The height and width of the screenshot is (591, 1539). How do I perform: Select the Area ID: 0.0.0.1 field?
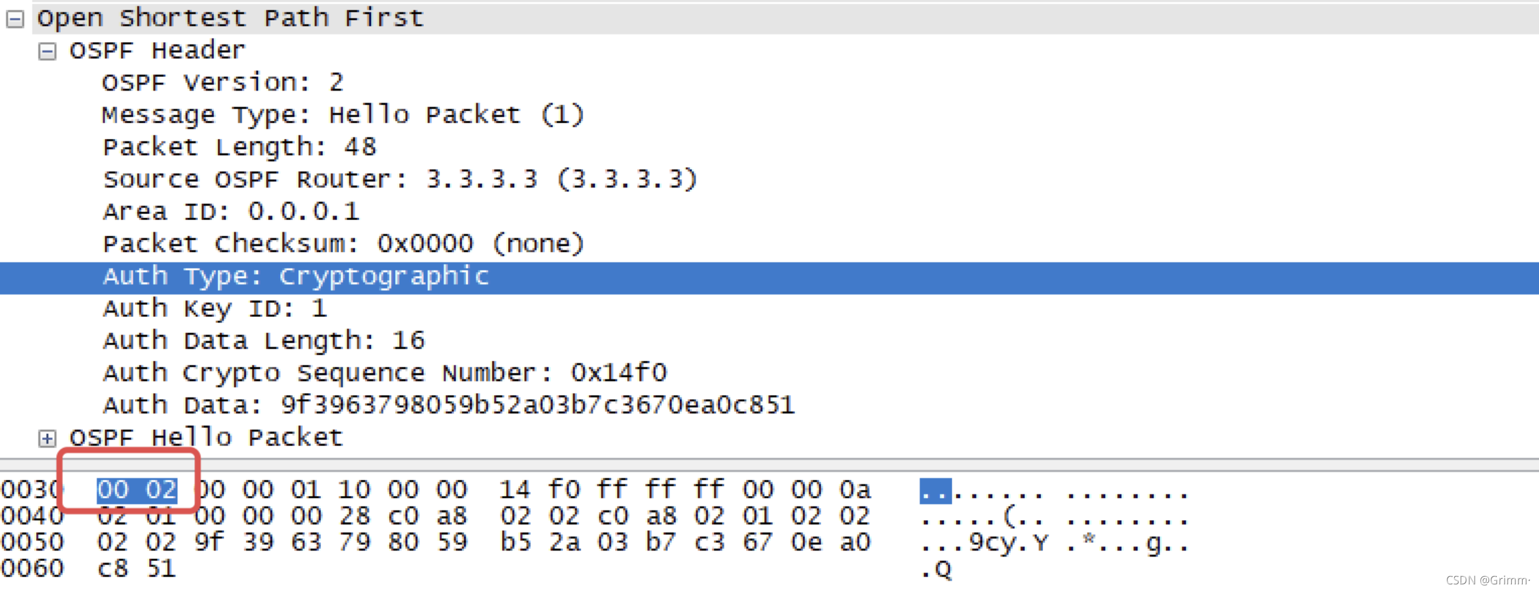231,212
